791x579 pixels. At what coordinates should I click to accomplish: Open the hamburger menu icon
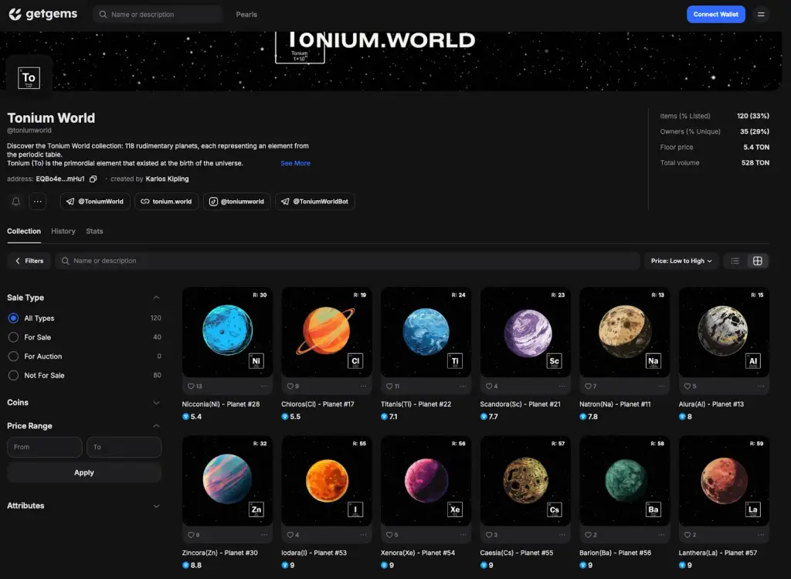[761, 14]
